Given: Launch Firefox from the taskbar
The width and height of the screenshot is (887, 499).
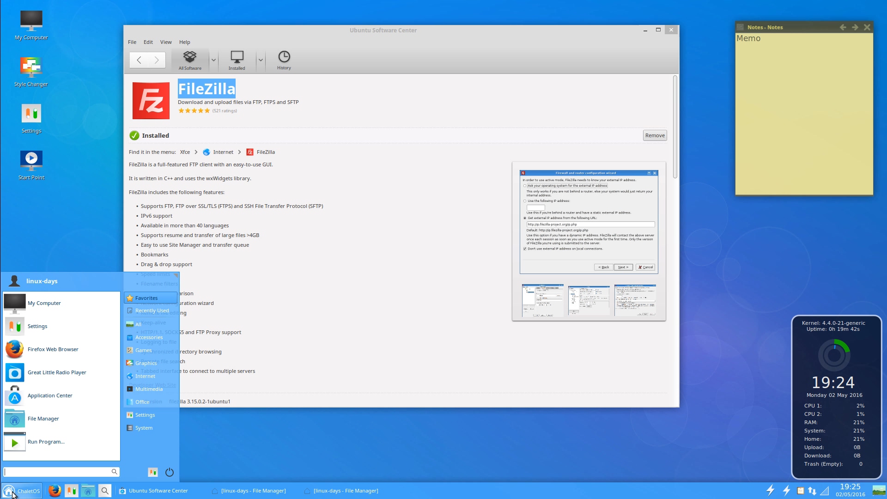Looking at the screenshot, I should 55,491.
